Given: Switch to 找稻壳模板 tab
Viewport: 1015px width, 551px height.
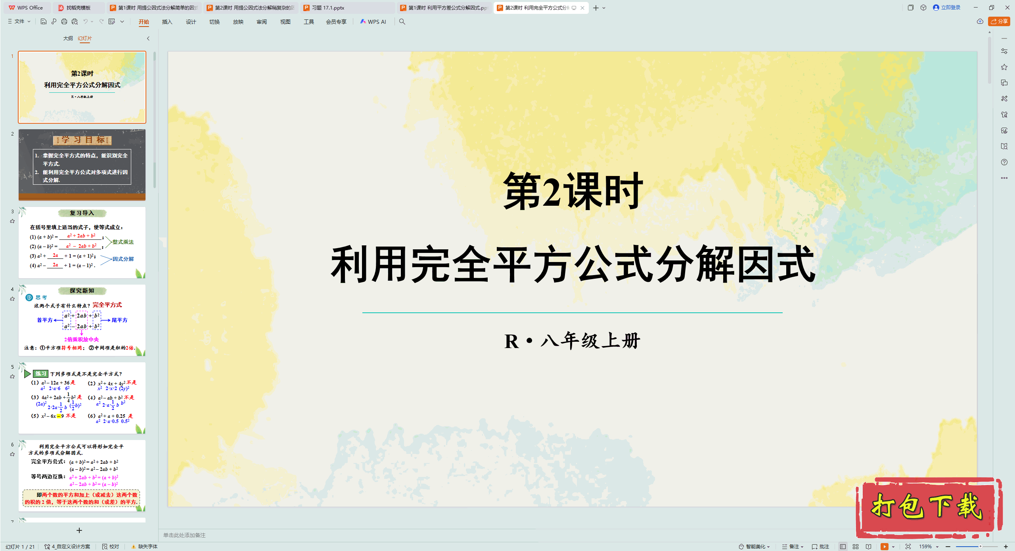Looking at the screenshot, I should pos(79,8).
